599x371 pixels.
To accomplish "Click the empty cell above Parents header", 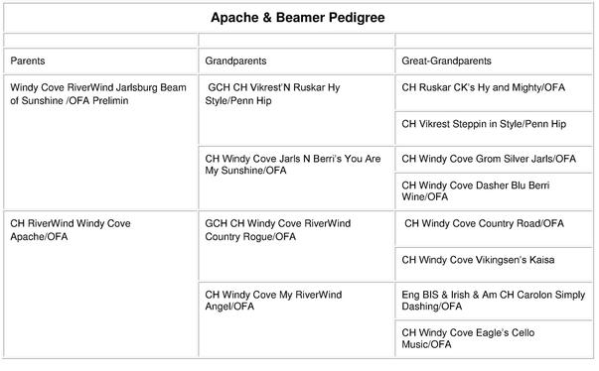I will click(x=100, y=41).
